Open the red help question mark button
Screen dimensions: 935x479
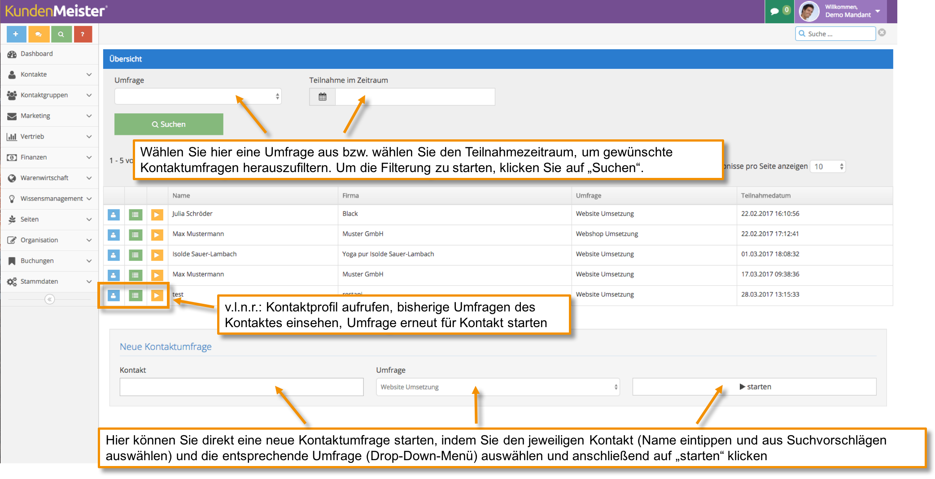click(x=83, y=34)
